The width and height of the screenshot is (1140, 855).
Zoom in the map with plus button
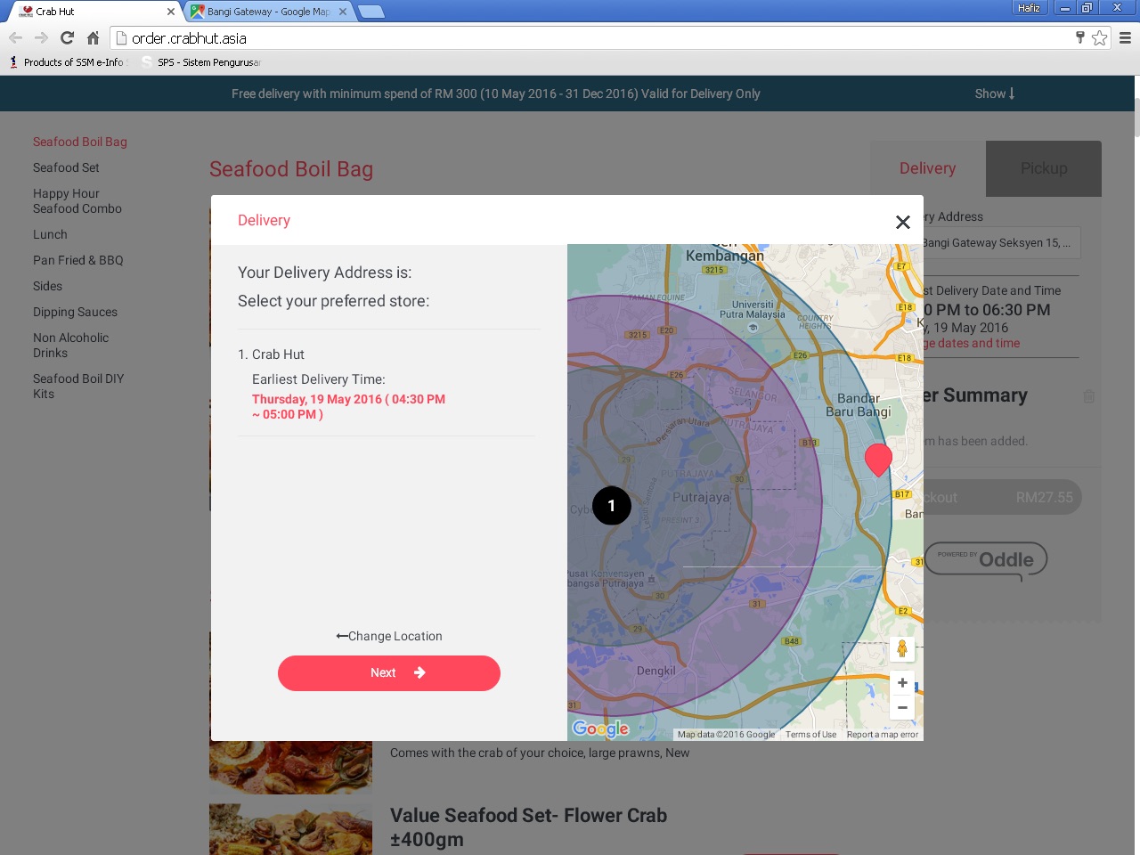(x=902, y=683)
